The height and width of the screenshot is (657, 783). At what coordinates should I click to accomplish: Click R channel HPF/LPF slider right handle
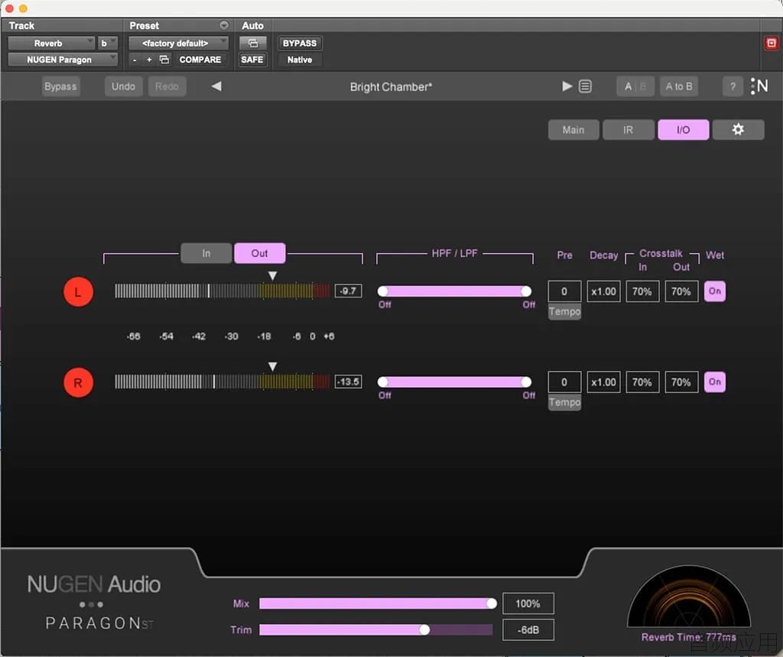click(x=526, y=382)
